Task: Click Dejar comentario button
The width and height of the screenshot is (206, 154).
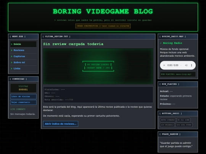Action: click(23, 102)
